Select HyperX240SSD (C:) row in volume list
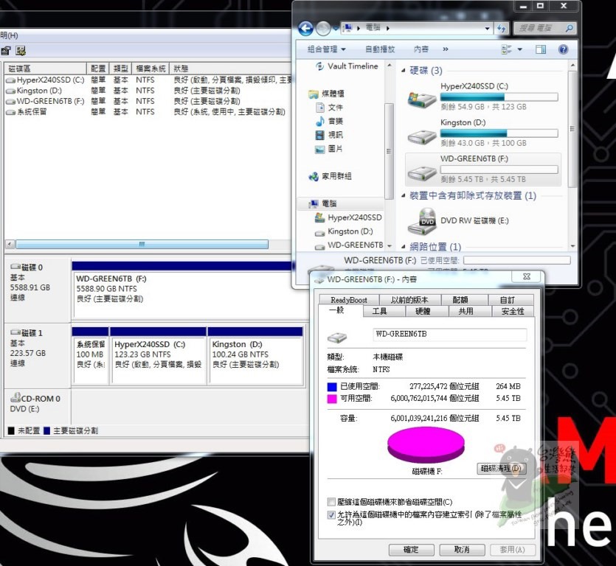 pyautogui.click(x=148, y=80)
